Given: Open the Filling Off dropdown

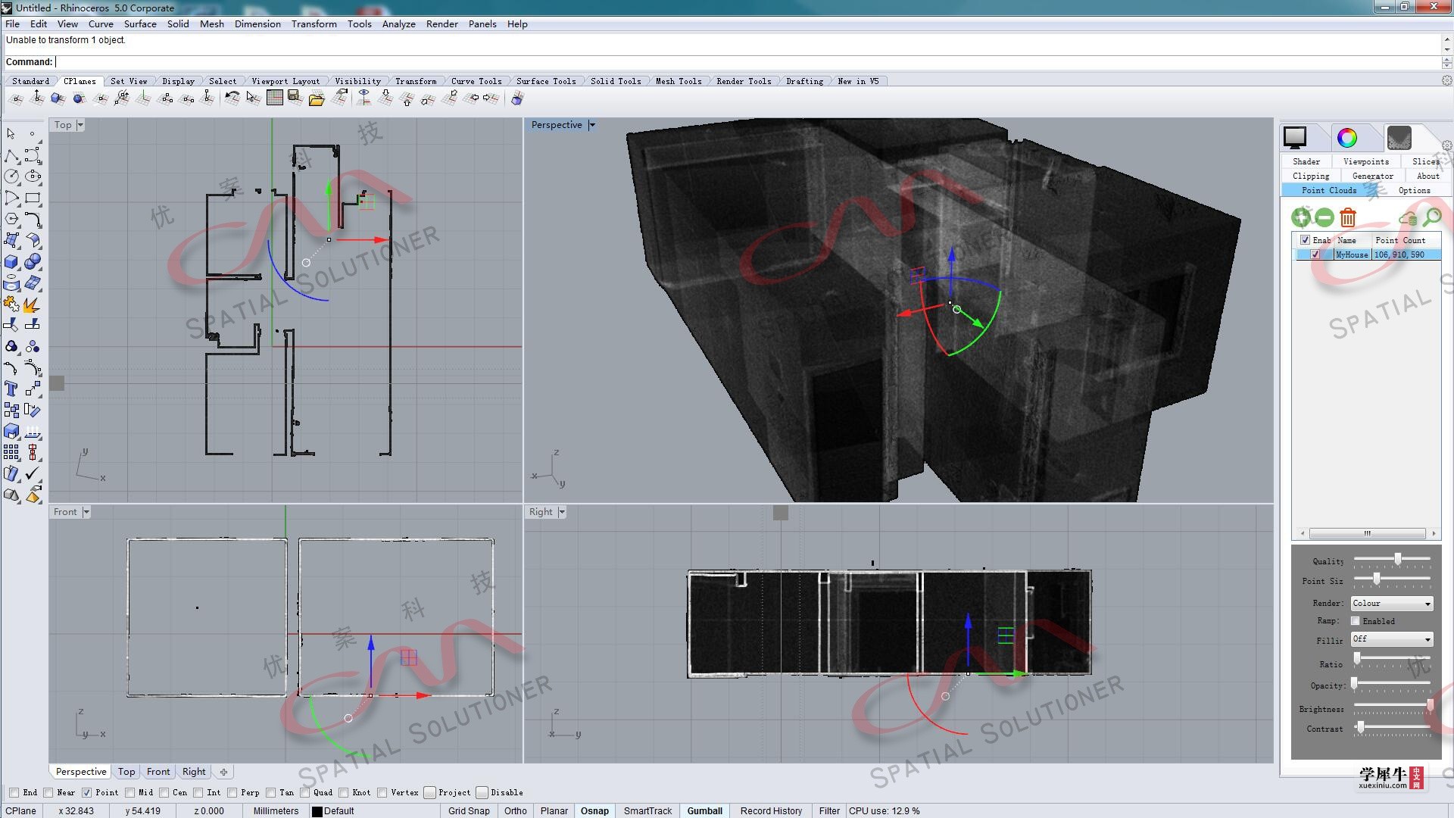Looking at the screenshot, I should point(1392,639).
